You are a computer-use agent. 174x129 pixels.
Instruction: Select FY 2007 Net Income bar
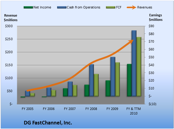pos(65,92)
